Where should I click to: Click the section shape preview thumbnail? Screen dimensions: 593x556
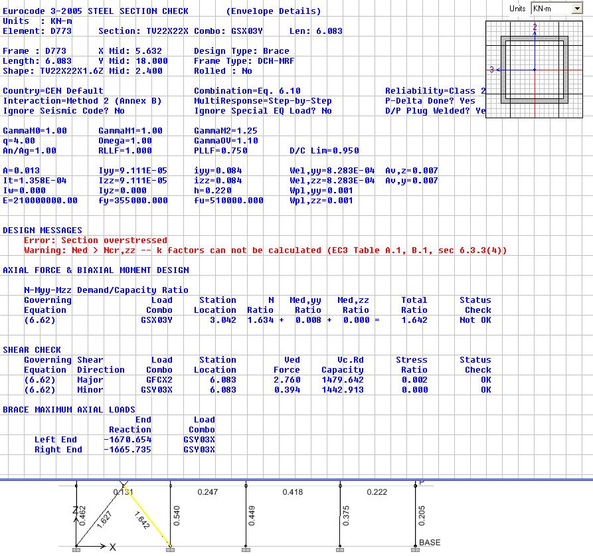point(534,70)
